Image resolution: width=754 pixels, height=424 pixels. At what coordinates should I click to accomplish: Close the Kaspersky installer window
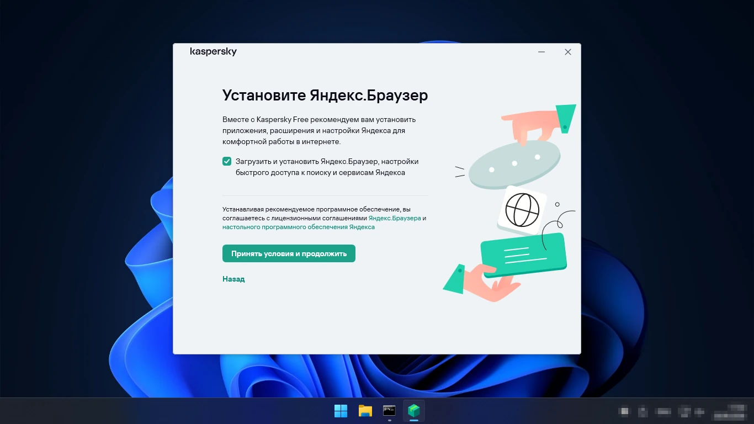(x=567, y=52)
